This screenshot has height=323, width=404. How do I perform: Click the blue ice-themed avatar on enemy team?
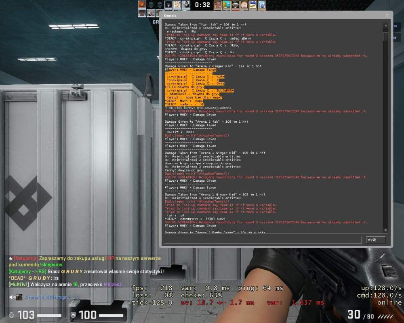[262, 4]
